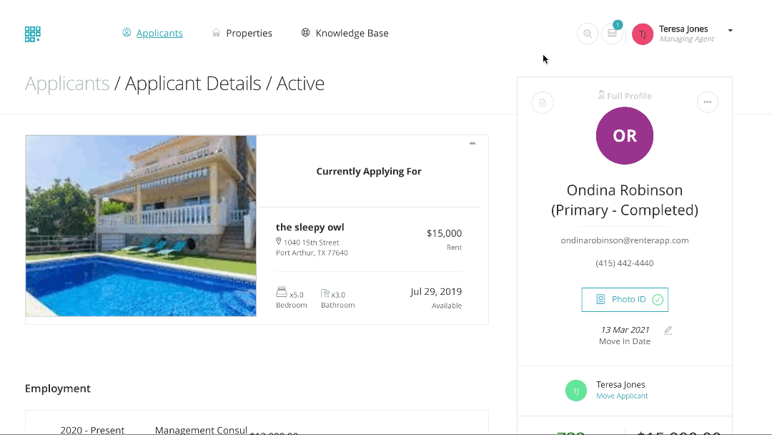Expand the Teresa Jones account dropdown arrow
772x435 pixels.
point(730,31)
